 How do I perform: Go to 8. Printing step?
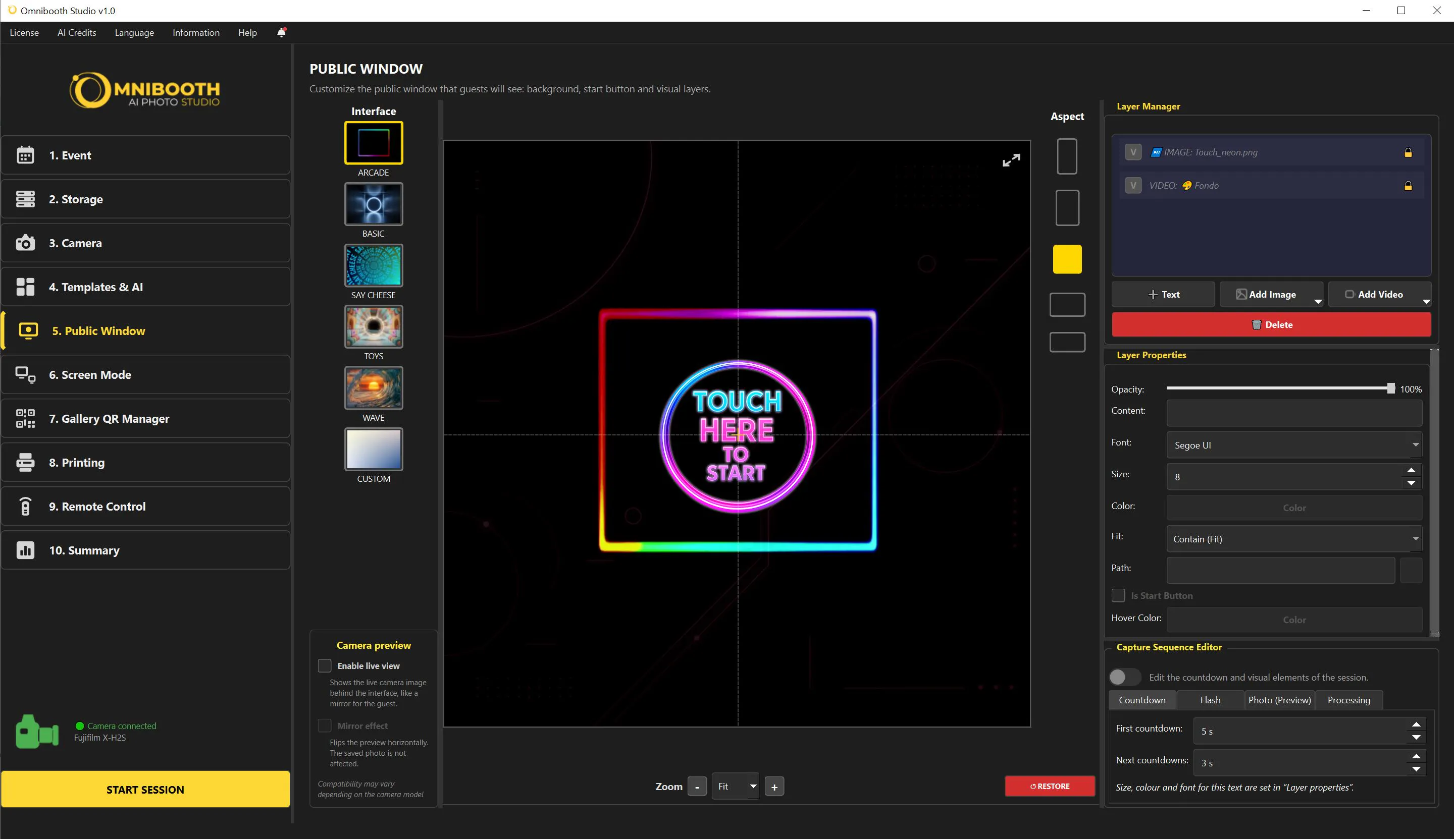145,462
